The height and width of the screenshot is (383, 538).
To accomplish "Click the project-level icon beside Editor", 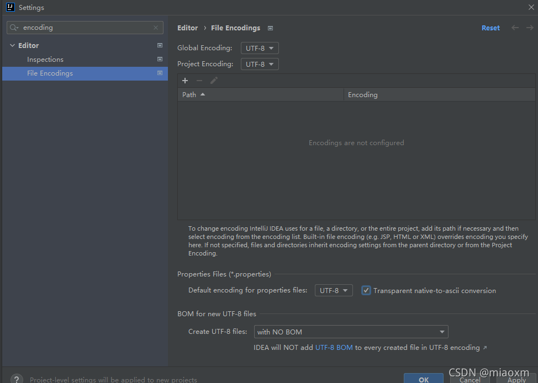I will [x=160, y=45].
